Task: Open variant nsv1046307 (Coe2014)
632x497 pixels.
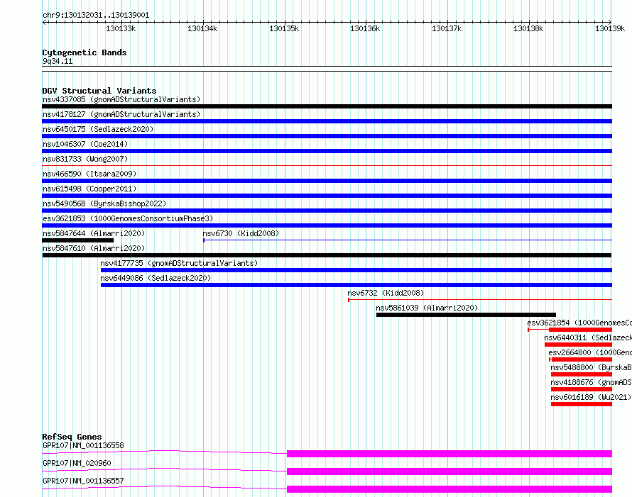Action: point(85,144)
